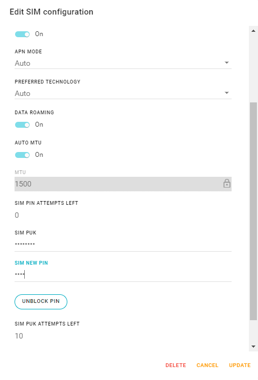The image size is (258, 380).
Task: Open the APN Mode dropdown
Action: pos(123,63)
